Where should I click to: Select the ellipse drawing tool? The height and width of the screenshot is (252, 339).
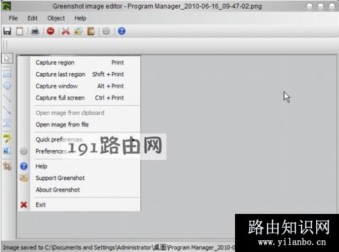[x=7, y=86]
